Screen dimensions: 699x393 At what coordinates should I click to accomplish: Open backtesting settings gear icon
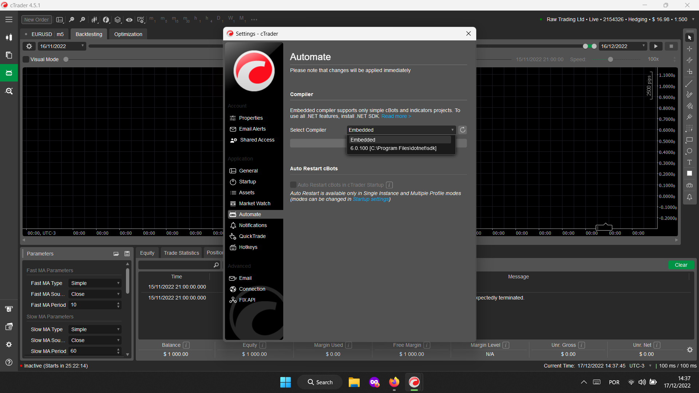coord(29,46)
